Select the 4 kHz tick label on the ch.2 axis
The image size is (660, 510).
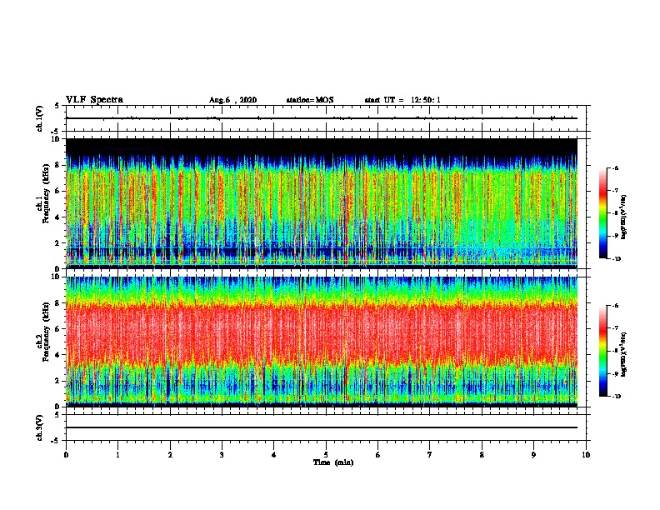click(57, 355)
